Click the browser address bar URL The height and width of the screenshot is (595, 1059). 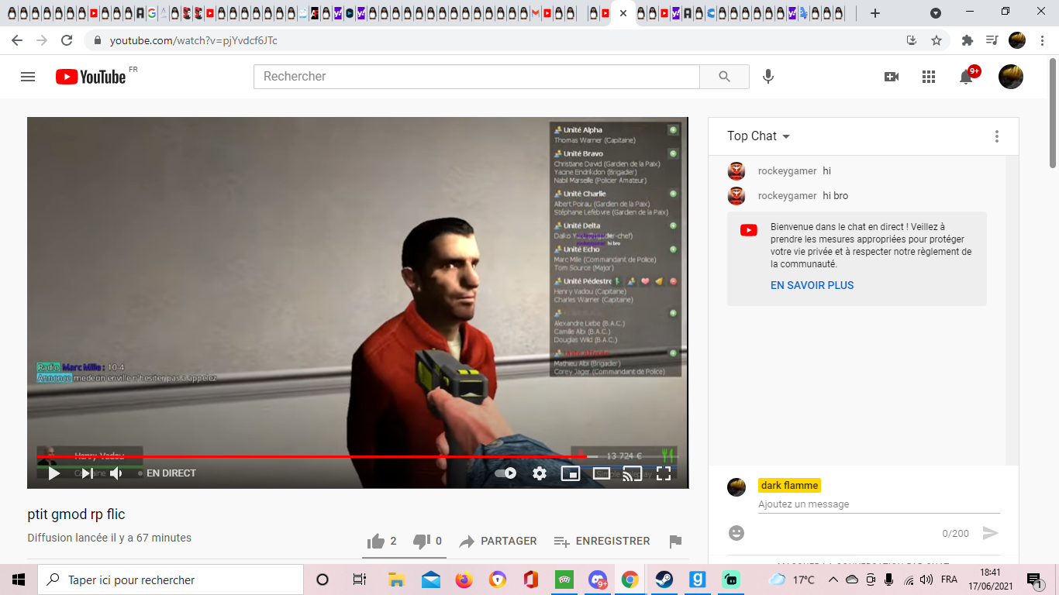pos(193,40)
